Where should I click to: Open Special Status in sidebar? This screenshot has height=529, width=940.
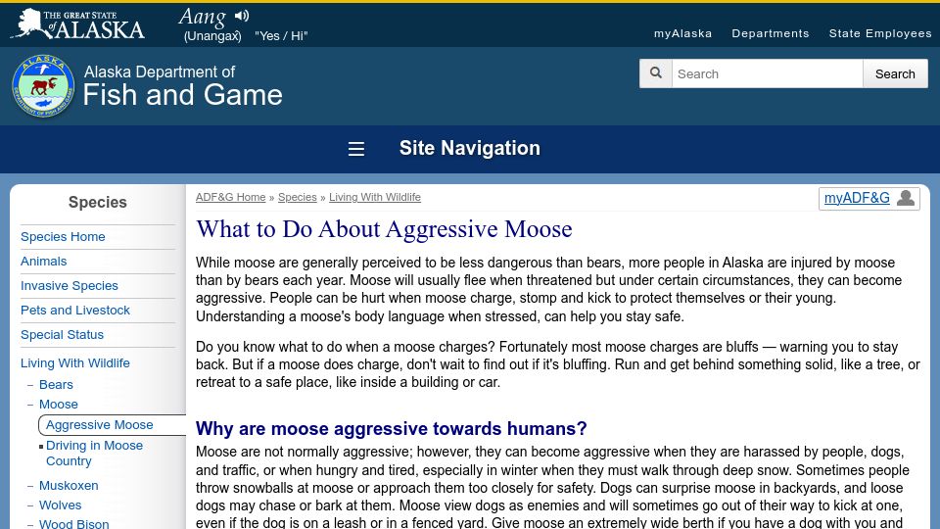click(x=63, y=335)
